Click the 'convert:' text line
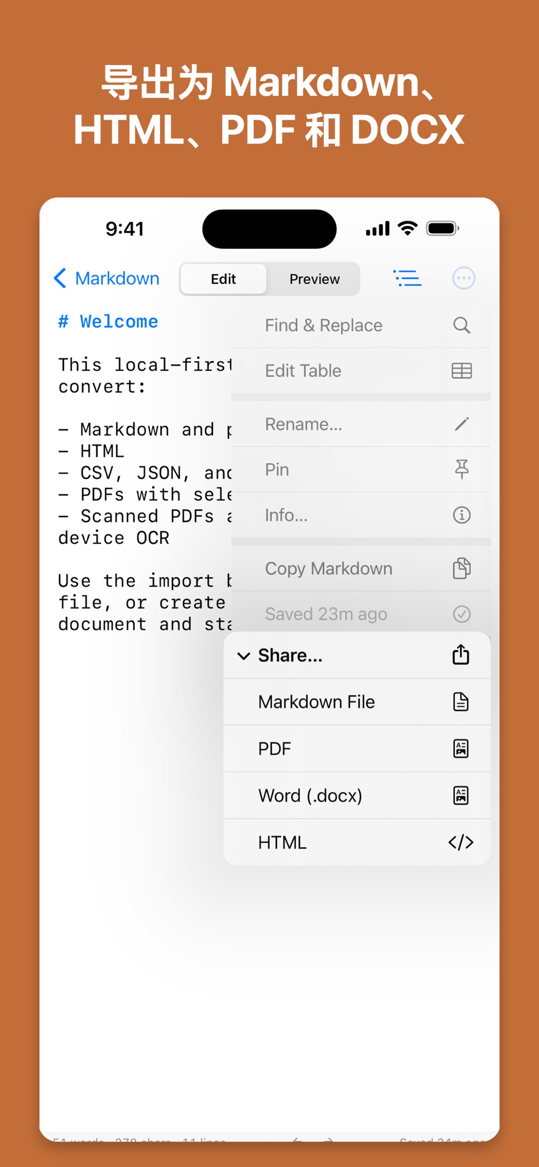Screen dimensions: 539x1167 pyautogui.click(x=102, y=387)
